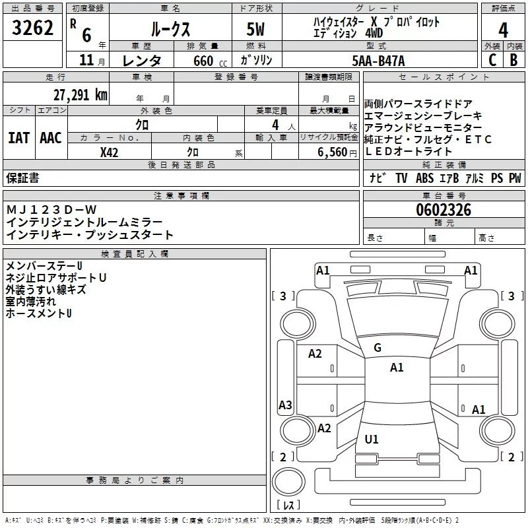Click the interior grade B cell

[513, 60]
